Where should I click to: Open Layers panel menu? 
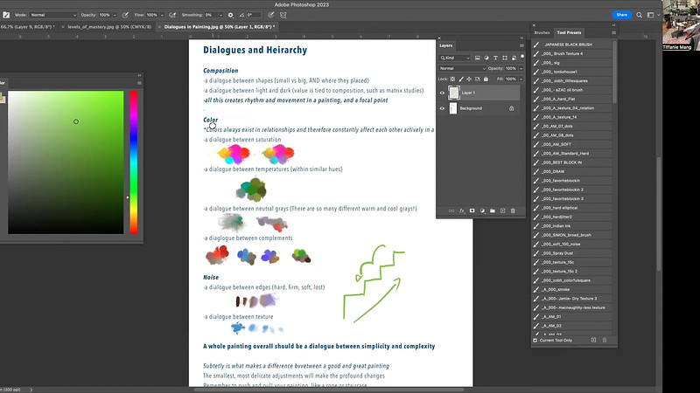pos(521,45)
